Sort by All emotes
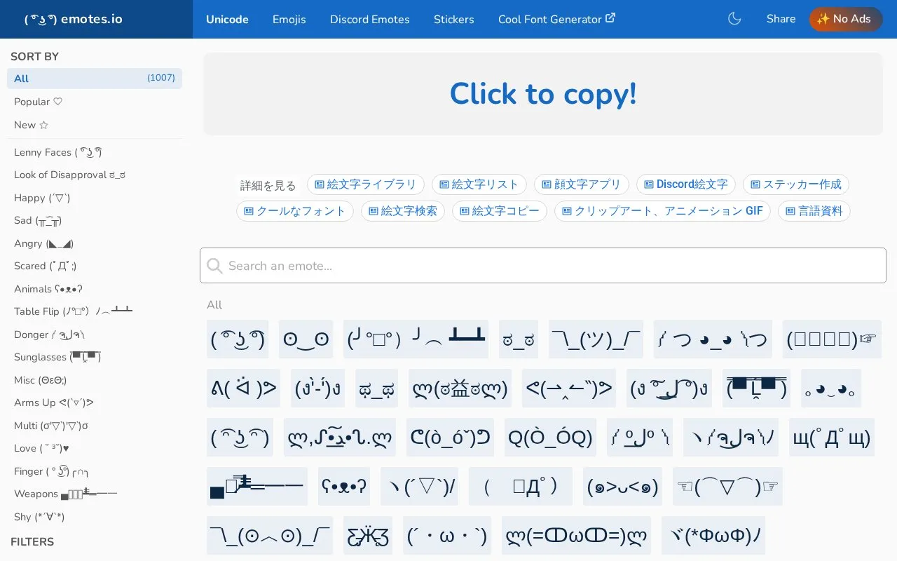This screenshot has height=561, width=897. 95,79
